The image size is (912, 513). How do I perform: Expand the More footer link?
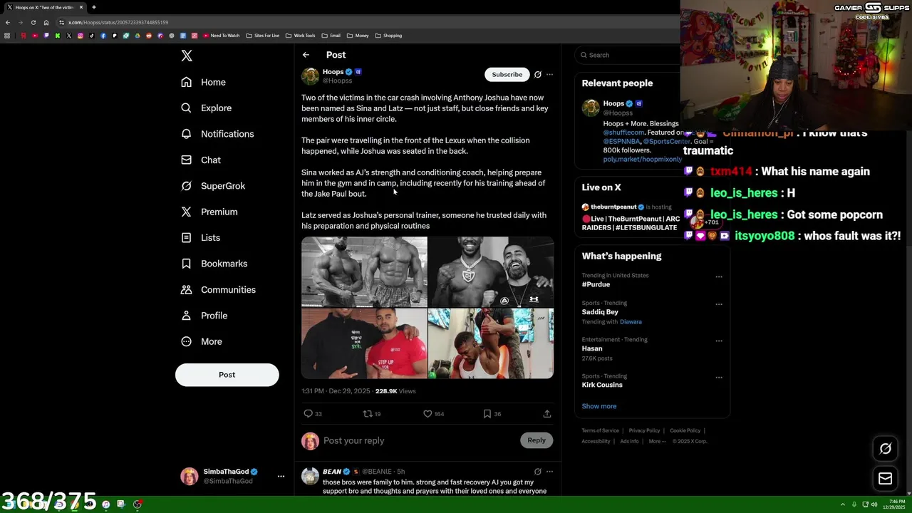657,441
